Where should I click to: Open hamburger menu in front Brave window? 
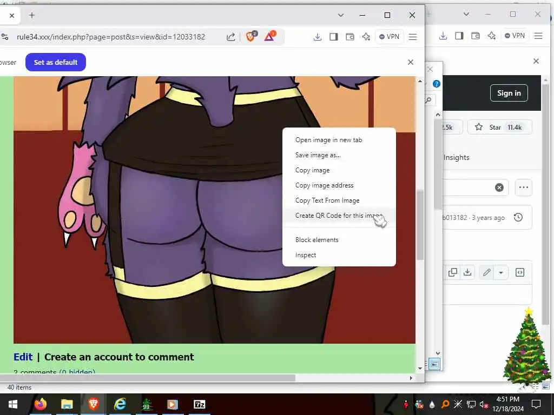[x=413, y=37]
